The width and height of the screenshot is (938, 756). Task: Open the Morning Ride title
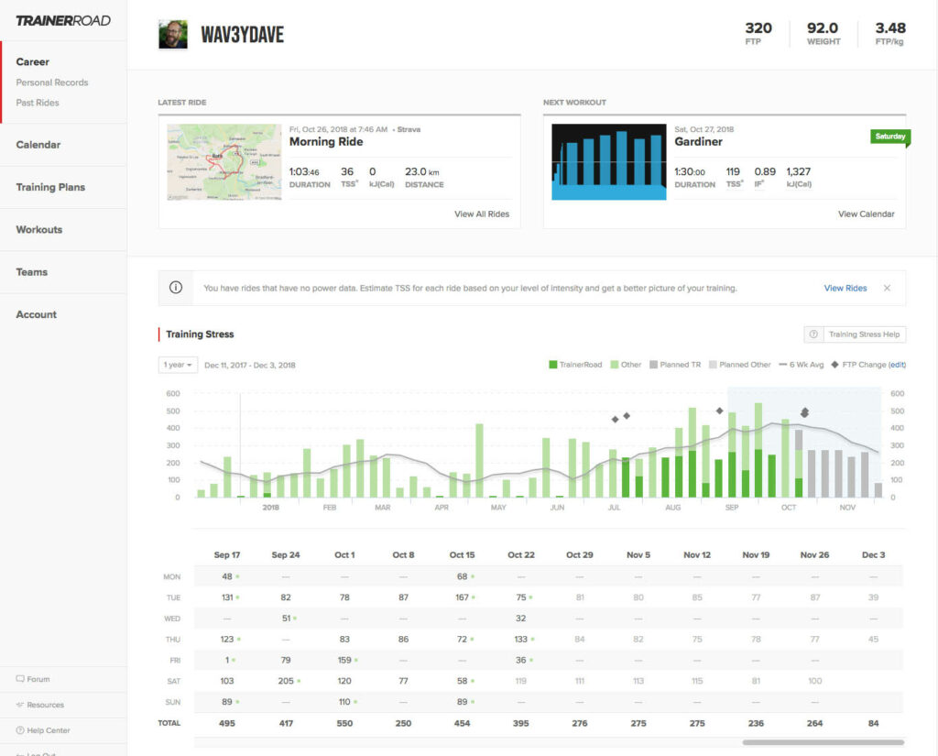(x=326, y=142)
